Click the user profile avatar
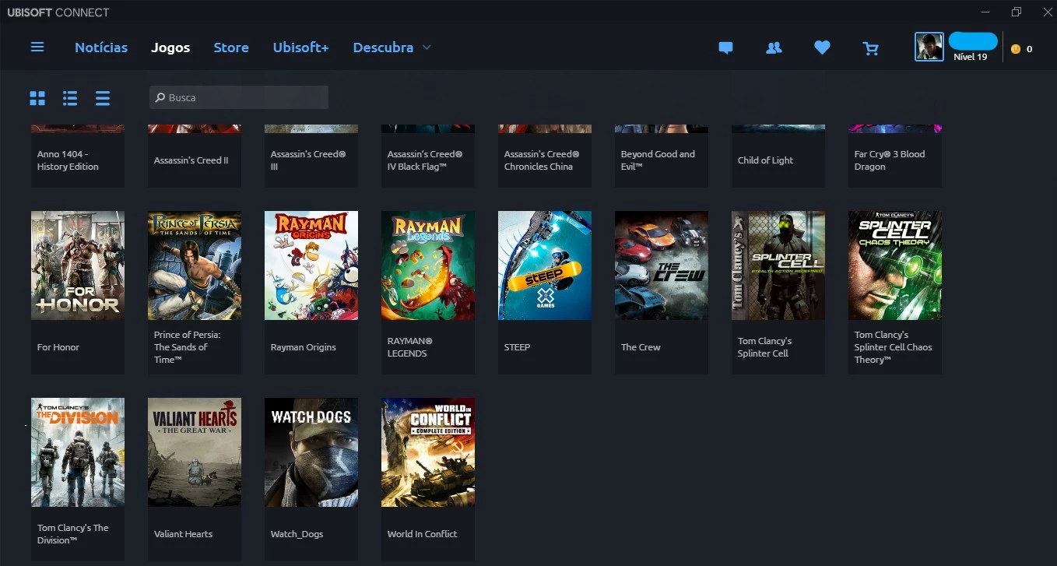The width and height of the screenshot is (1057, 566). 929,47
